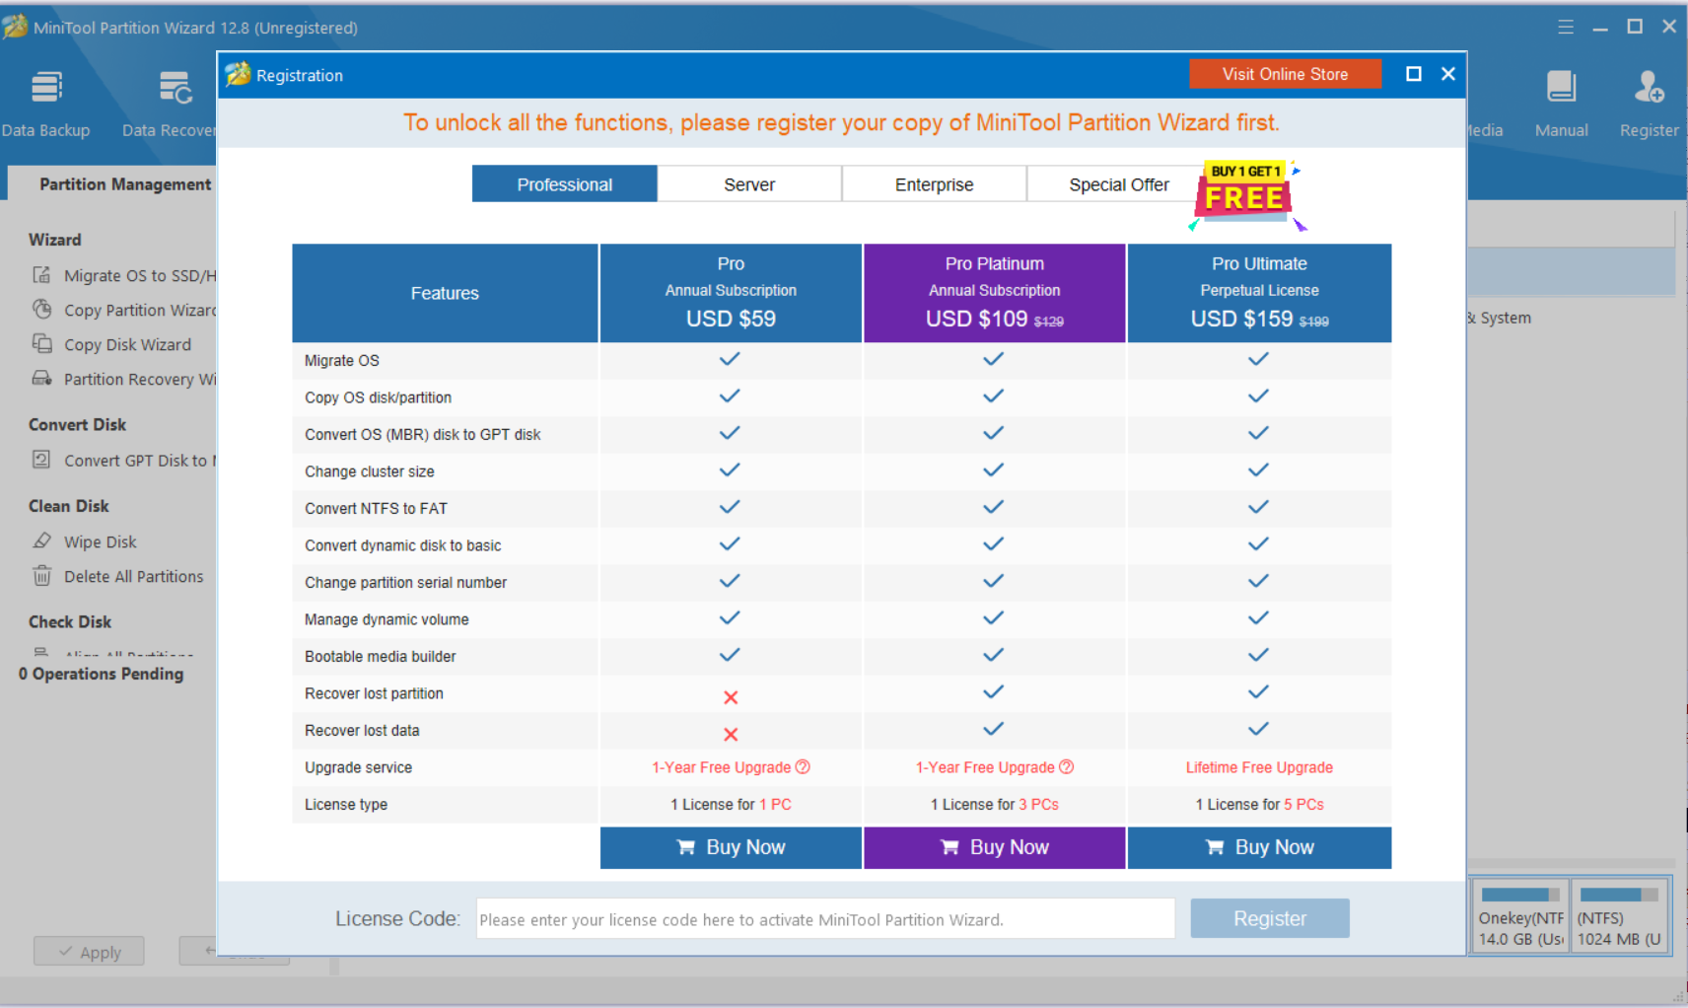
Task: Switch to the Server tab
Action: click(x=749, y=184)
